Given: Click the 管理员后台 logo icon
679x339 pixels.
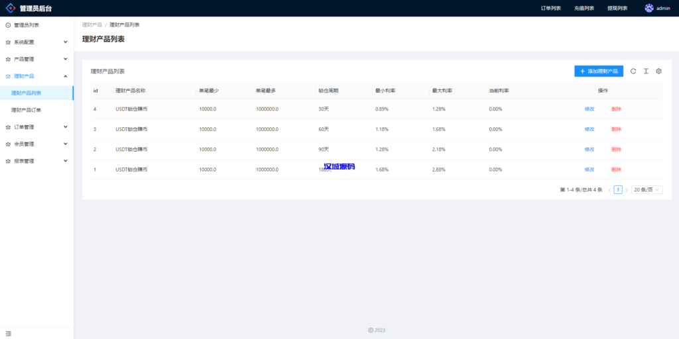Looking at the screenshot, I should [10, 9].
